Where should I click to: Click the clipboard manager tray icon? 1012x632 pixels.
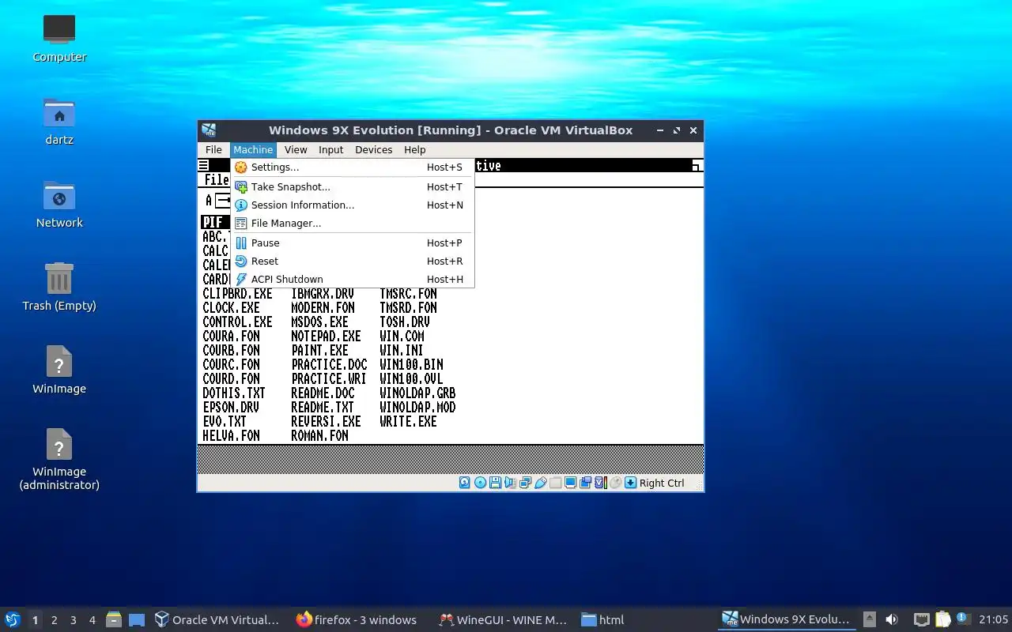tap(942, 619)
